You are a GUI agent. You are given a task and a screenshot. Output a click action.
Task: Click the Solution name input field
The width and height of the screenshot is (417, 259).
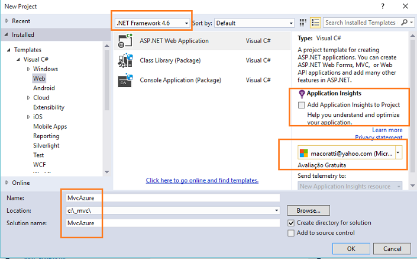(173, 223)
